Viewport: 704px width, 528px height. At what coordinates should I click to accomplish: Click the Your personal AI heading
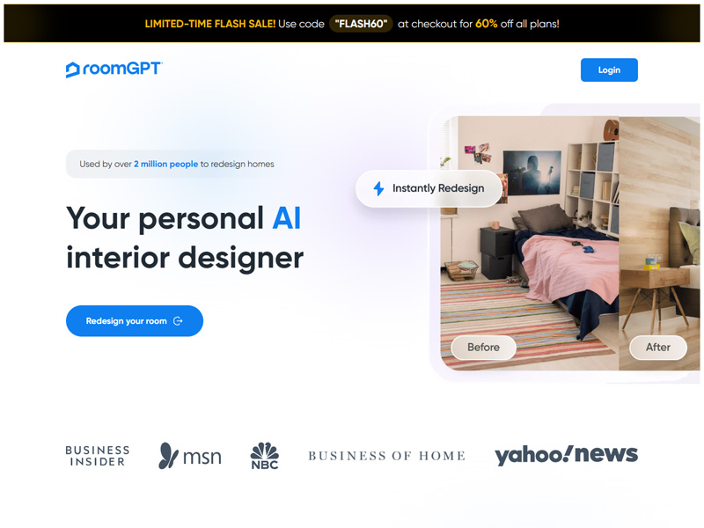[184, 218]
